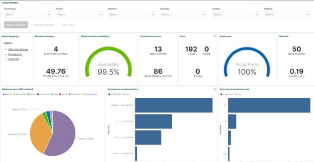Open the Material filter dropdown
This screenshot has width=314, height=162.
[288, 14]
